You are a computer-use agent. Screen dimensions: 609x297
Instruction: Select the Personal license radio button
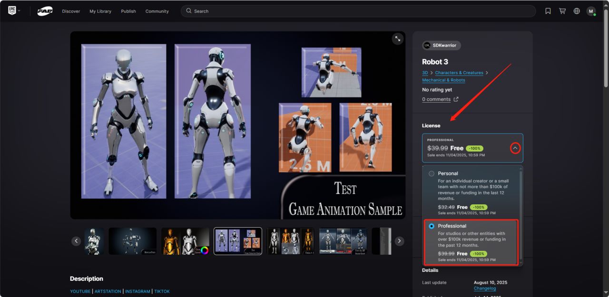pyautogui.click(x=432, y=173)
